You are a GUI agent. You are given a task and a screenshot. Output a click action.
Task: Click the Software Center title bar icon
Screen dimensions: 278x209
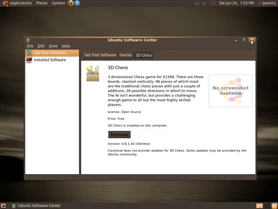28,40
